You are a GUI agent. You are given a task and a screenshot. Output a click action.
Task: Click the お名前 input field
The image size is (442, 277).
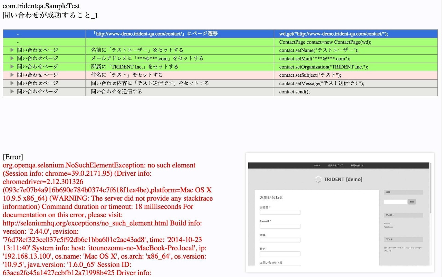[x=280, y=212]
